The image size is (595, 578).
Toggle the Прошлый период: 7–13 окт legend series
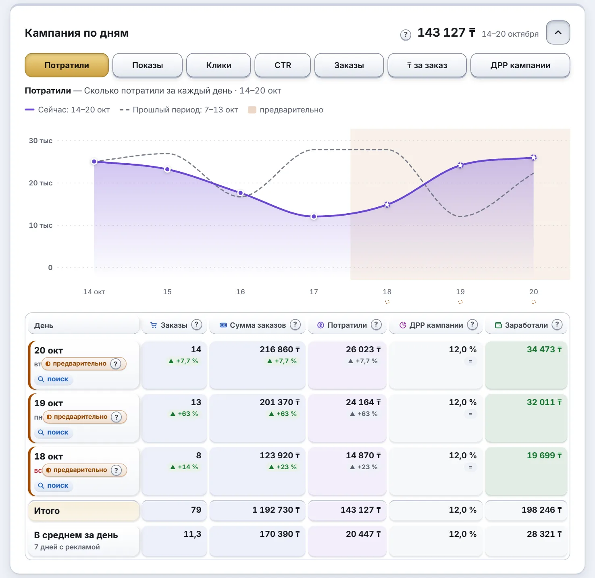pyautogui.click(x=179, y=110)
